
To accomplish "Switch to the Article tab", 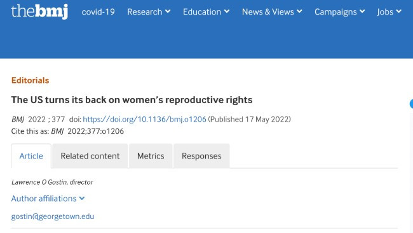I will point(31,156).
